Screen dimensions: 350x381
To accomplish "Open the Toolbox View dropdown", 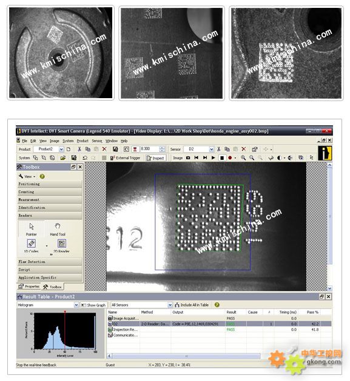I will [x=27, y=176].
